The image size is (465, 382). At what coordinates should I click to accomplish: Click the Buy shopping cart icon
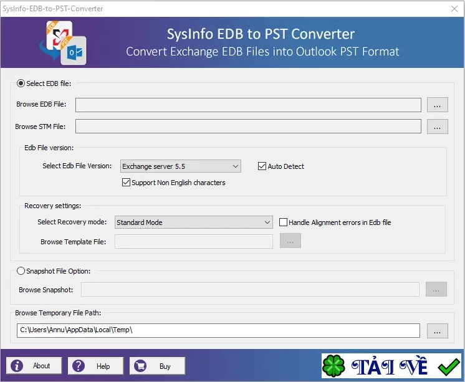tap(140, 366)
